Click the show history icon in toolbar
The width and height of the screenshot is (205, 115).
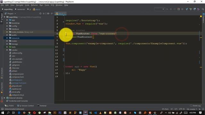194,9
